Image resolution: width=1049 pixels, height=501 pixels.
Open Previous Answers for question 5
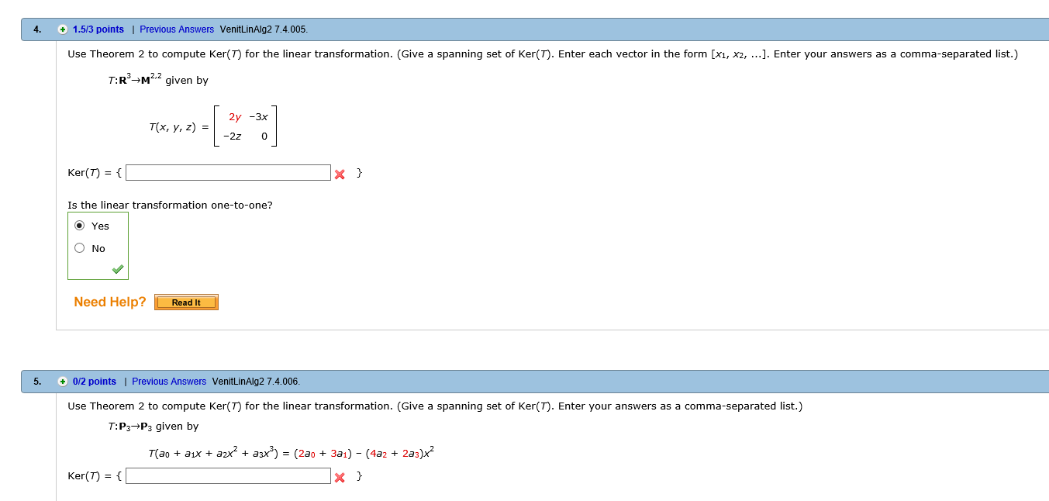coord(169,381)
